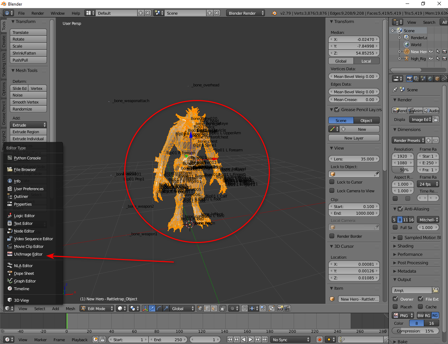This screenshot has width=448, height=344.
Task: Select the rotate manipulator icon
Action: pos(159,308)
